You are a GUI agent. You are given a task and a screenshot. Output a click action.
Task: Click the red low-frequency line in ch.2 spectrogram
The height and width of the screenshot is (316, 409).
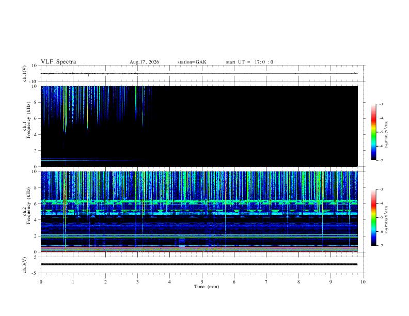(x=199, y=251)
